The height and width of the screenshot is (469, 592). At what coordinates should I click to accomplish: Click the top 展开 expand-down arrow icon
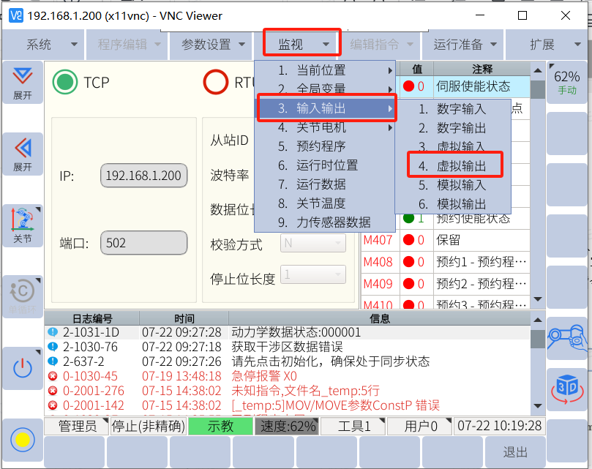[x=23, y=83]
